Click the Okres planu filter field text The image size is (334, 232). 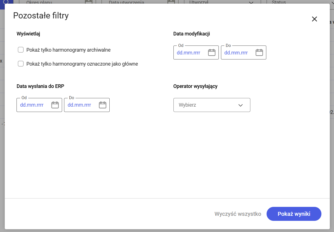tap(39, 2)
